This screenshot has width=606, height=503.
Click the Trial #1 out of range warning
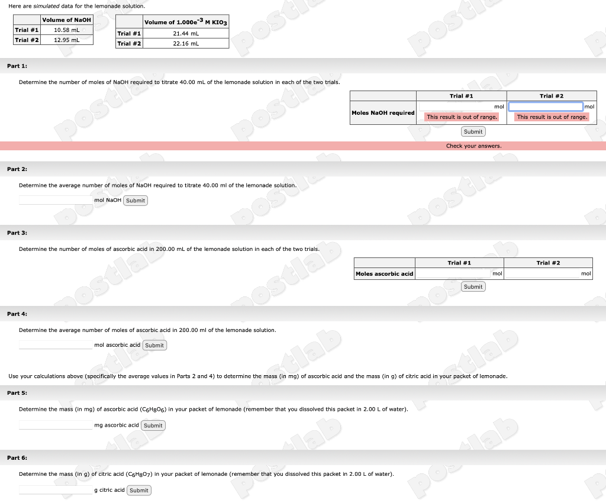point(462,117)
